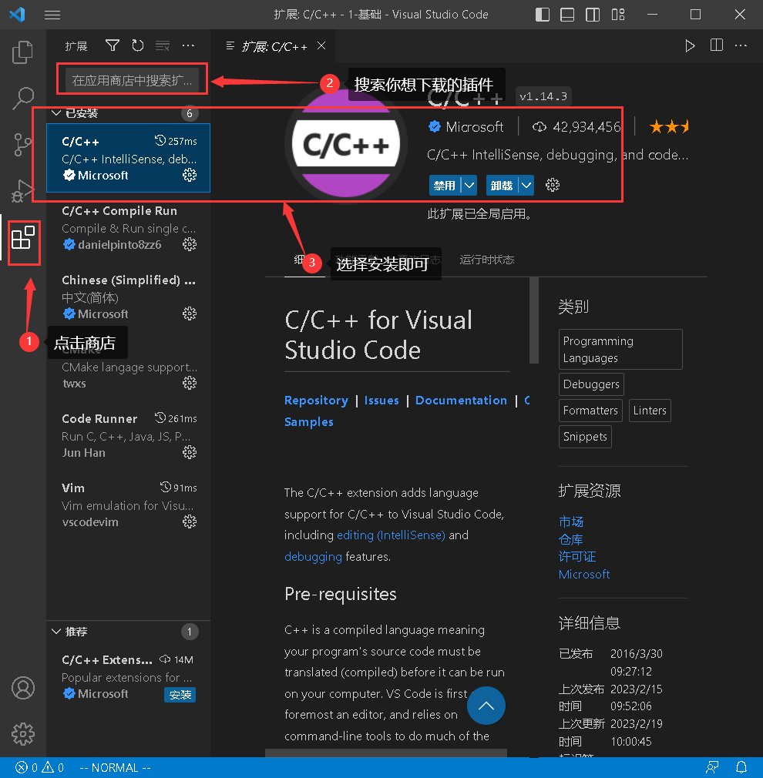Image resolution: width=763 pixels, height=778 pixels.
Task: Open the Documentation link
Action: pyautogui.click(x=461, y=401)
